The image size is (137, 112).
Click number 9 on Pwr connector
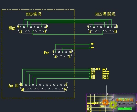pos(69,57)
